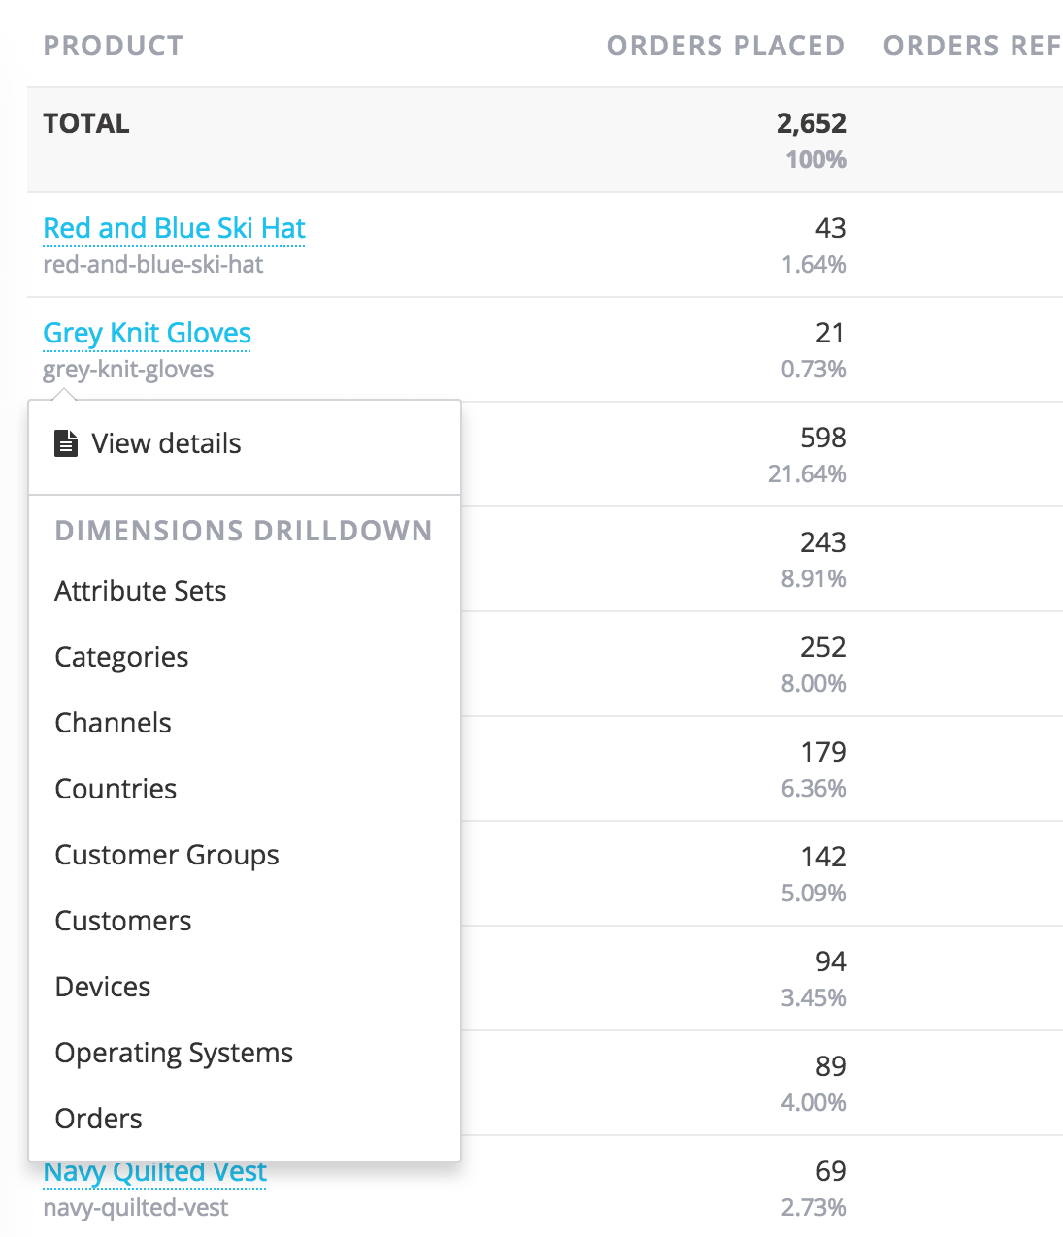
Task: Click the 8.91% percentage
Action: click(814, 578)
